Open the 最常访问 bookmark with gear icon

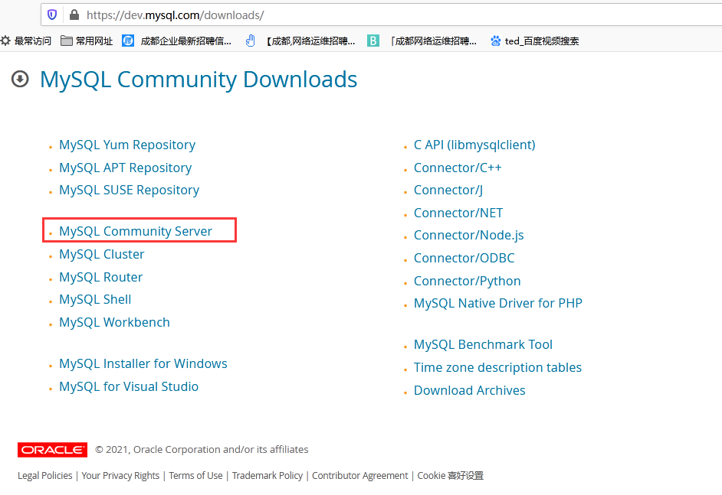(26, 41)
